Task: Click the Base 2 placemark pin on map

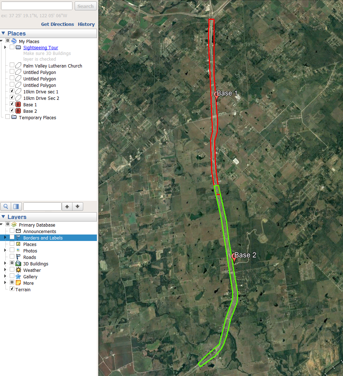Action: 234,257
